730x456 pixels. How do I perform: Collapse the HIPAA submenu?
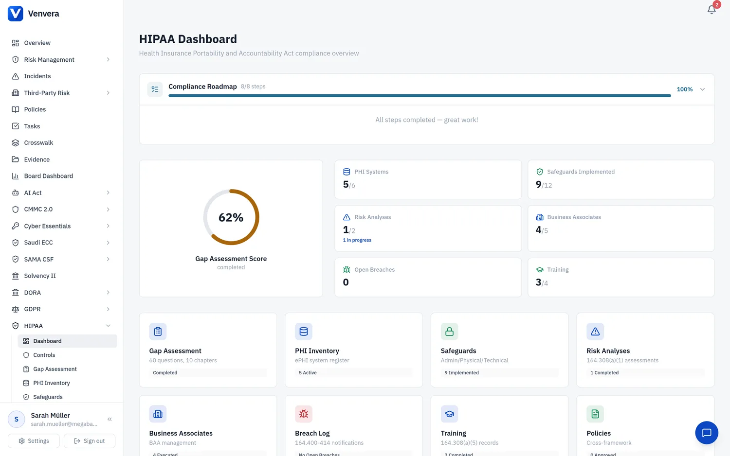point(108,326)
